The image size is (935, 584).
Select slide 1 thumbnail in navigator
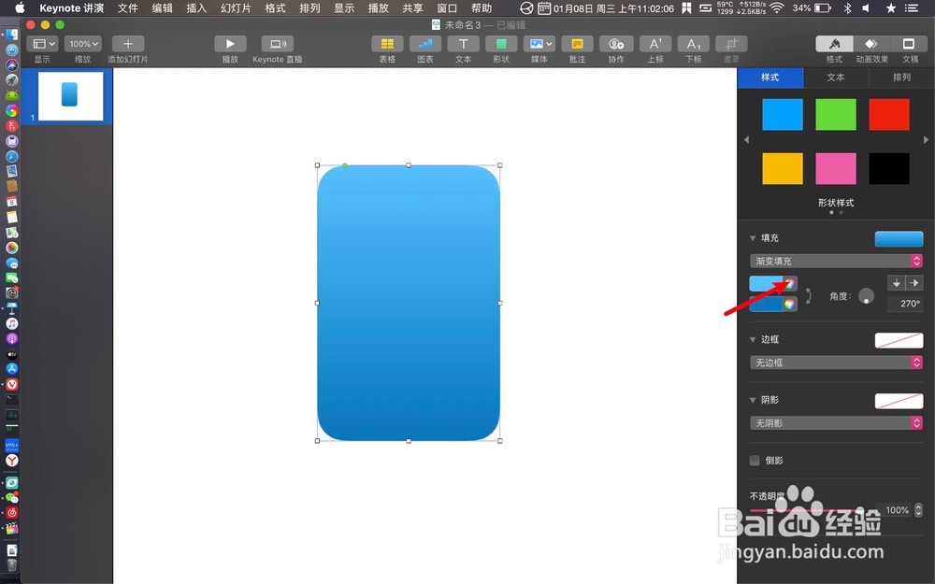[x=70, y=96]
